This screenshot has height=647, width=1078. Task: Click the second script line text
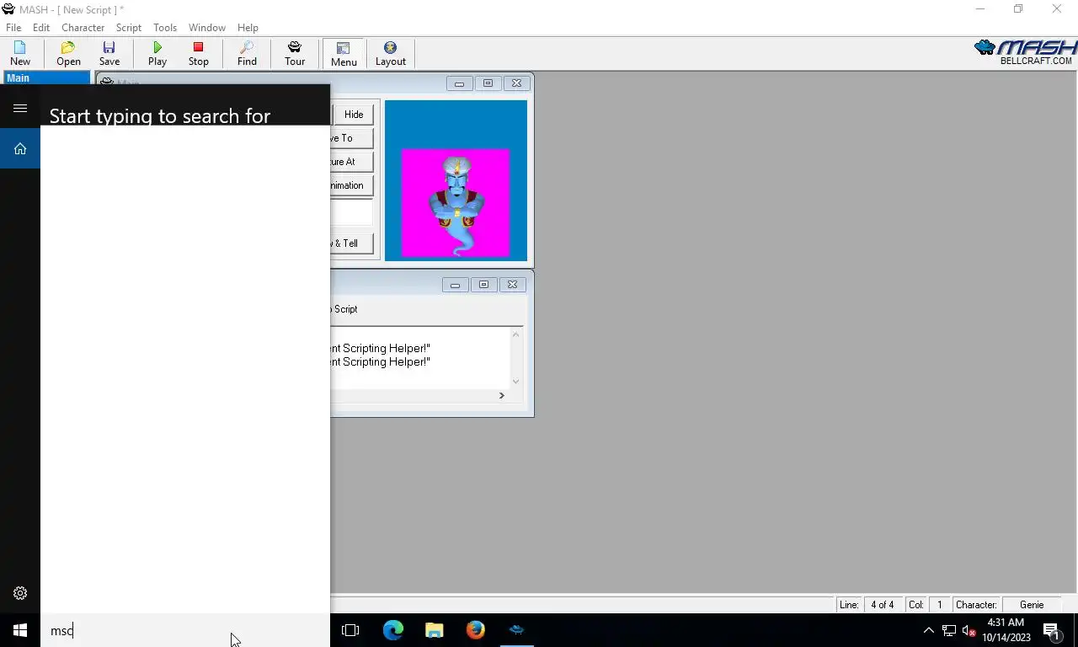380,361
